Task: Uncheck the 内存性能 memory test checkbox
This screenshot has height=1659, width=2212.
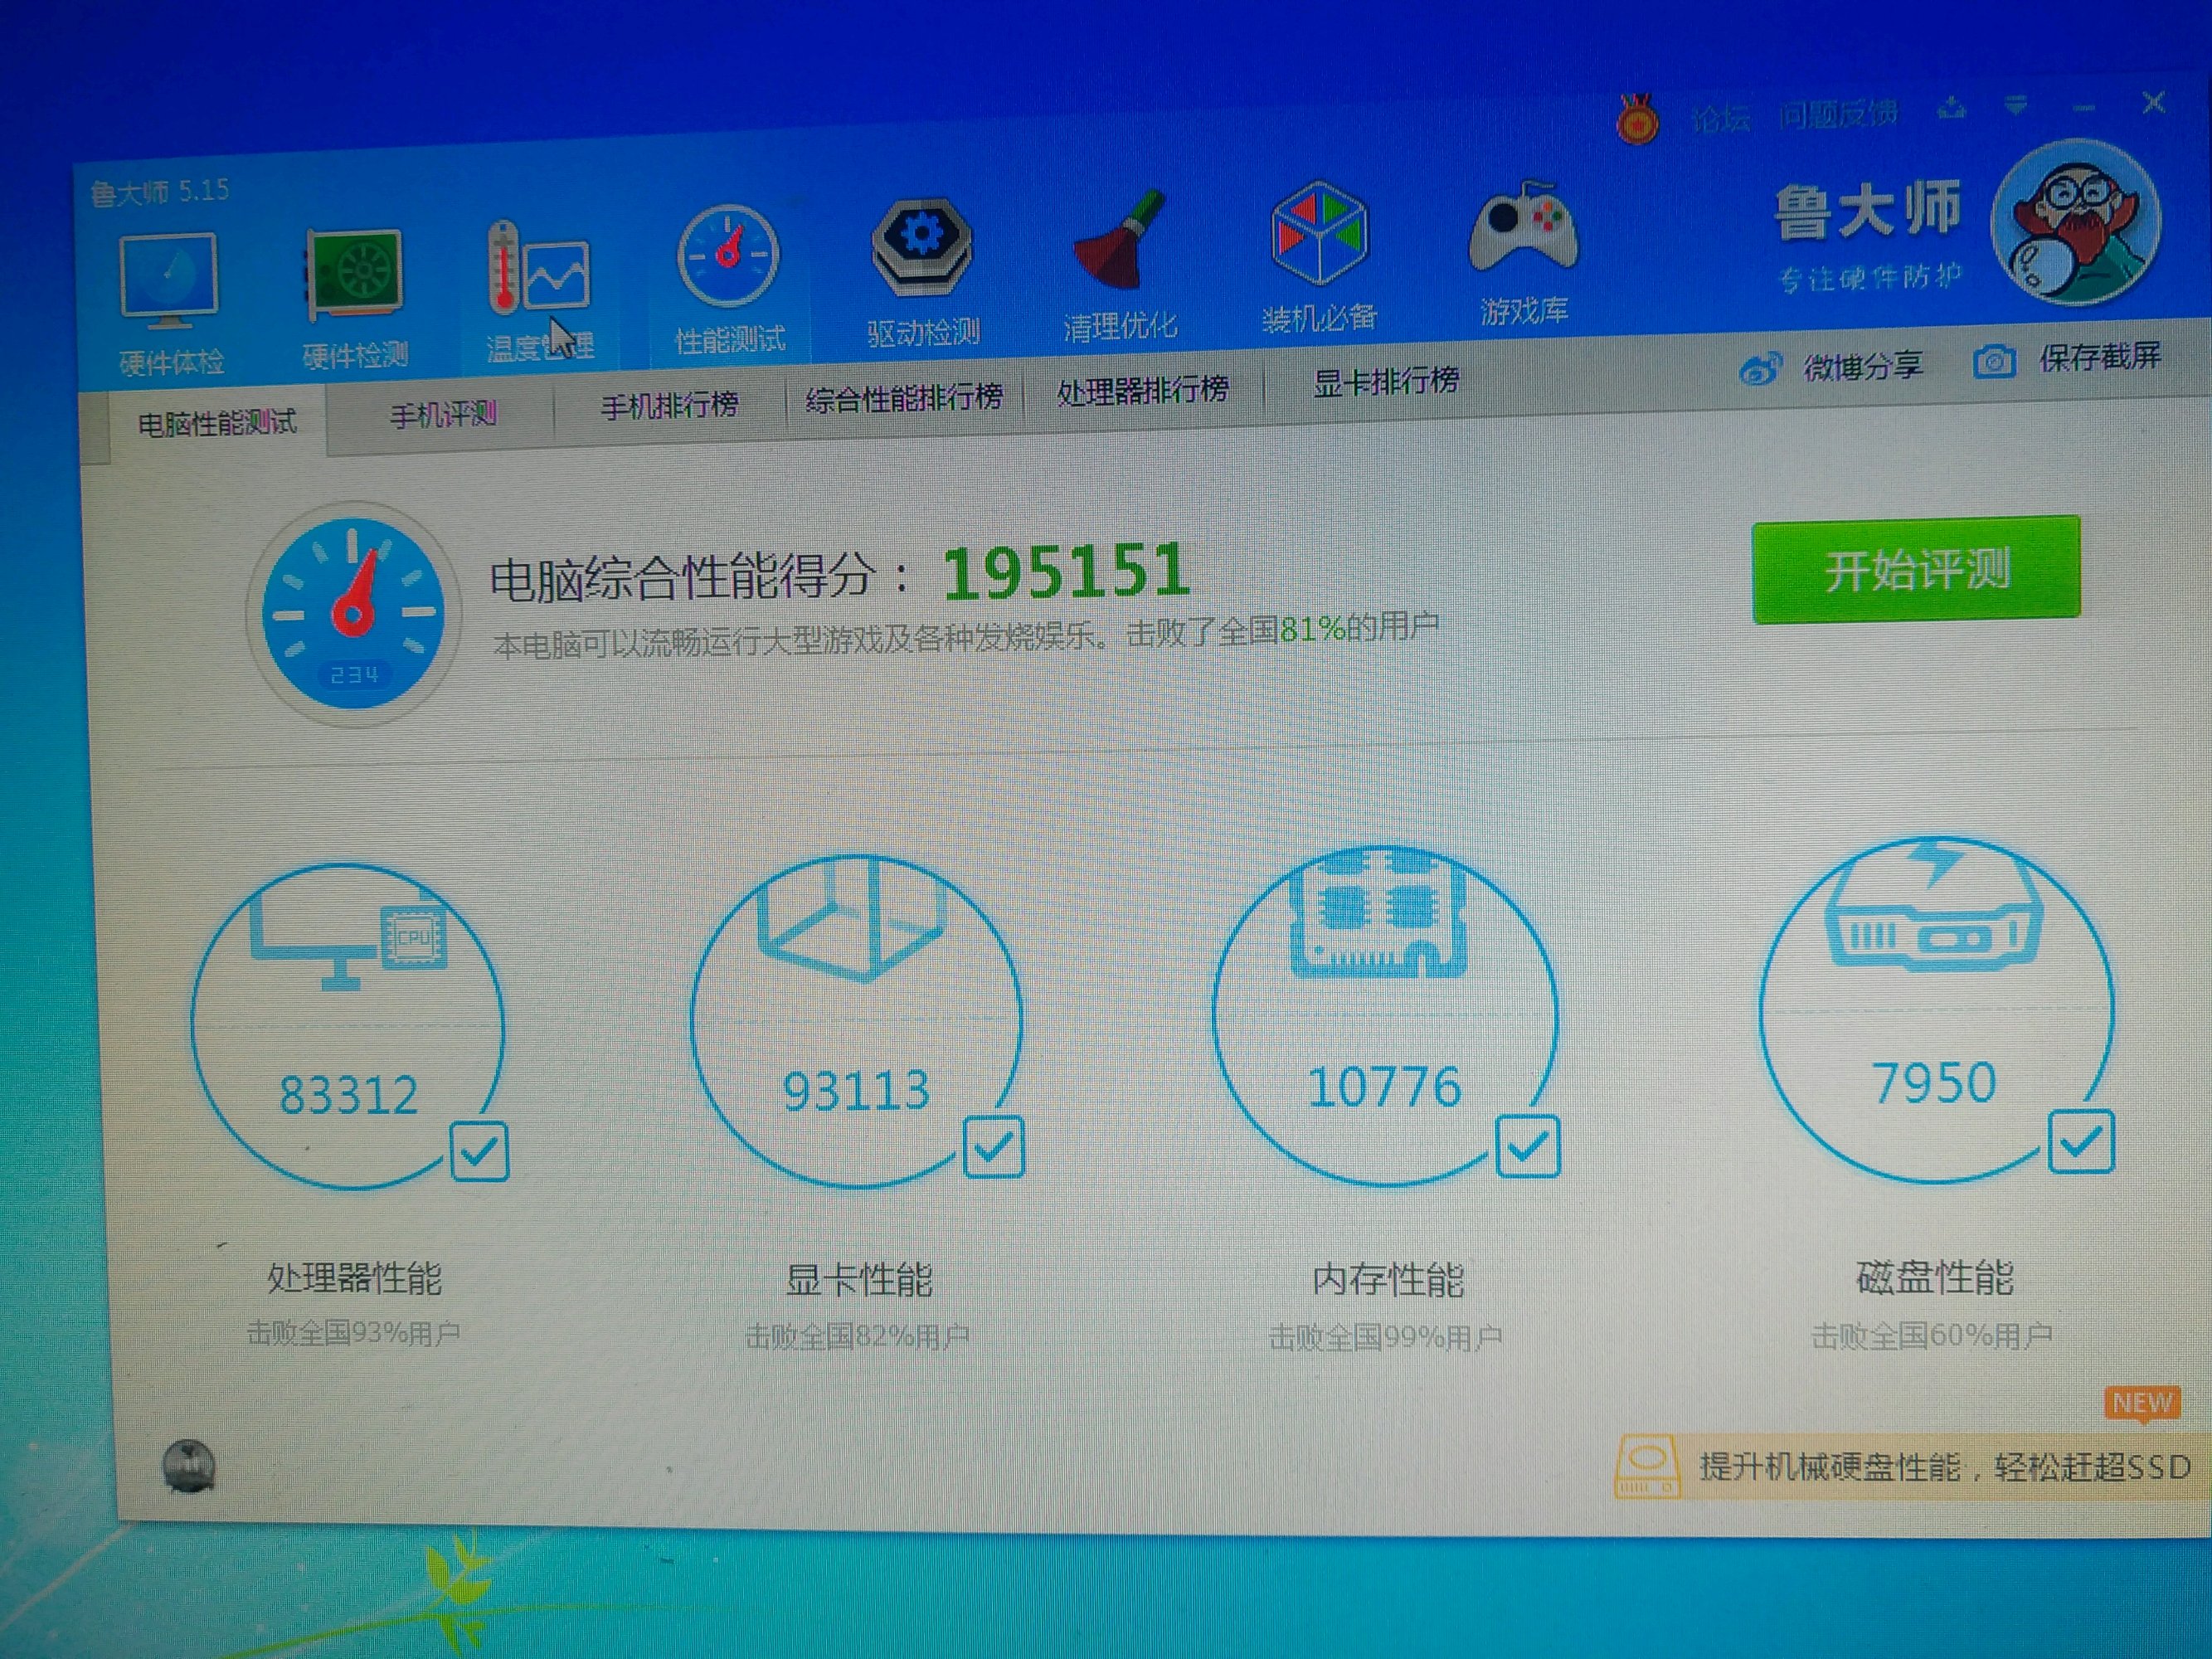Action: pyautogui.click(x=1527, y=1145)
